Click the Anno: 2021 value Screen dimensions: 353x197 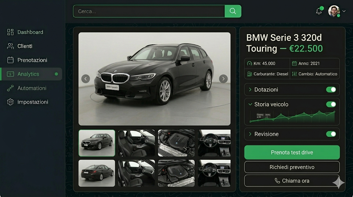click(309, 64)
